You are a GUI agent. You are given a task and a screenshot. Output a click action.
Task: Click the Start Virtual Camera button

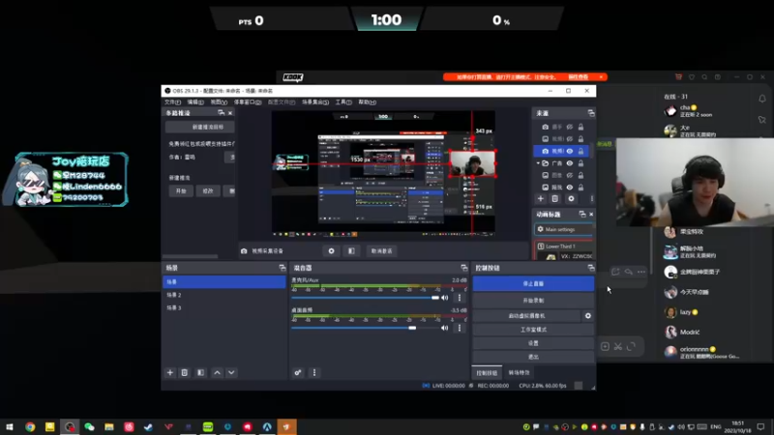[526, 316]
